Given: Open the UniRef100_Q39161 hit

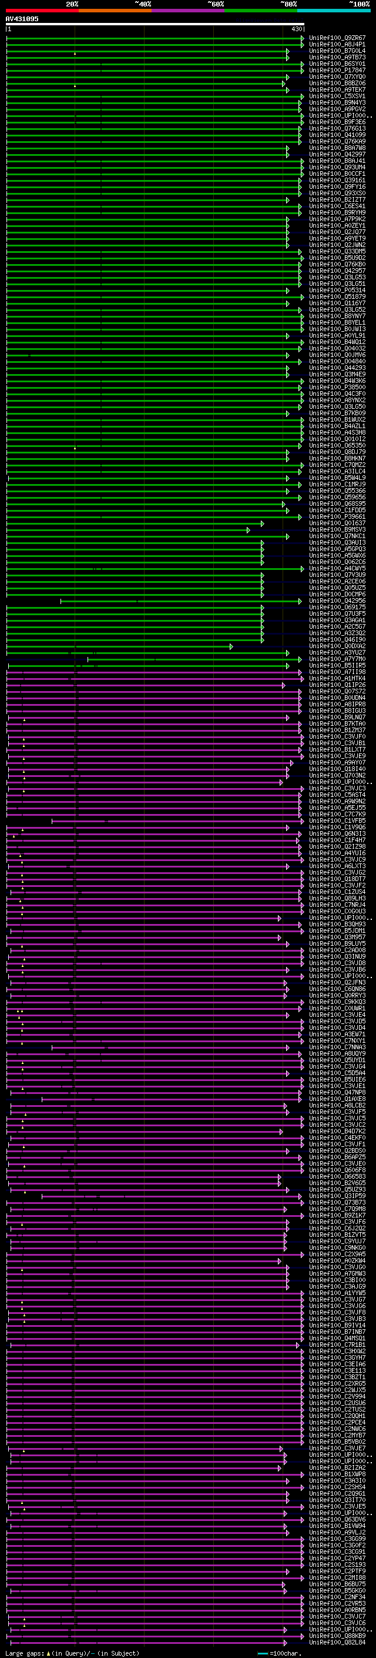Looking at the screenshot, I should click(337, 180).
